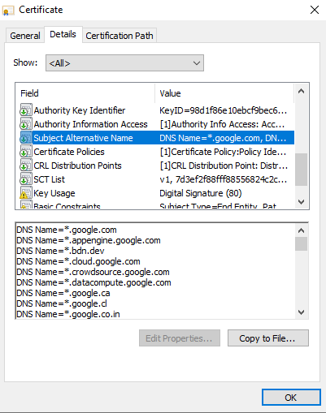Switch to the General tab
Viewport: 326px width, 413px height.
coord(25,36)
